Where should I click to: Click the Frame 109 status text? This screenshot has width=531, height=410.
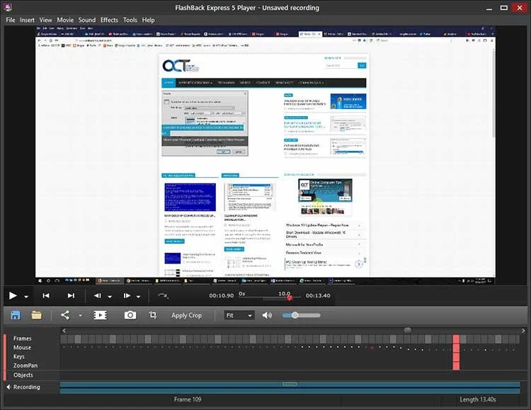pyautogui.click(x=188, y=399)
